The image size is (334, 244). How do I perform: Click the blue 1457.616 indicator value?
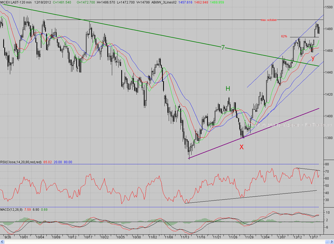tap(186, 2)
